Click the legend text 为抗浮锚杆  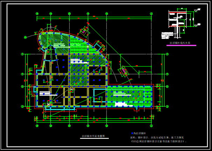139,133
